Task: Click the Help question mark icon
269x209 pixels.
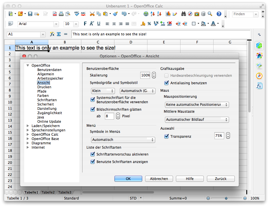Action: tap(219, 14)
